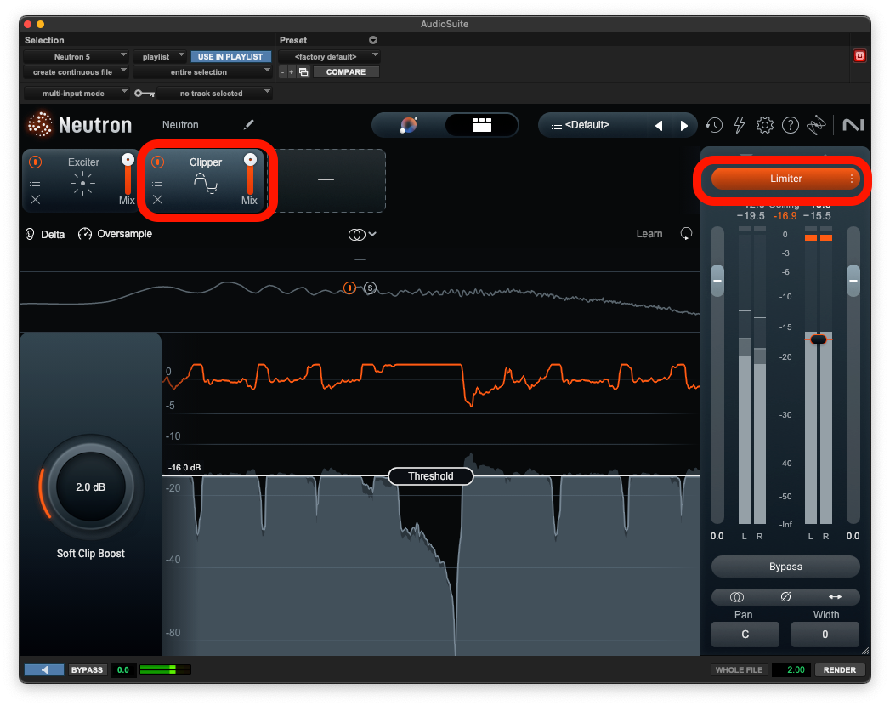890x706 pixels.
Task: Add a new module with the plus slot
Action: pyautogui.click(x=326, y=180)
